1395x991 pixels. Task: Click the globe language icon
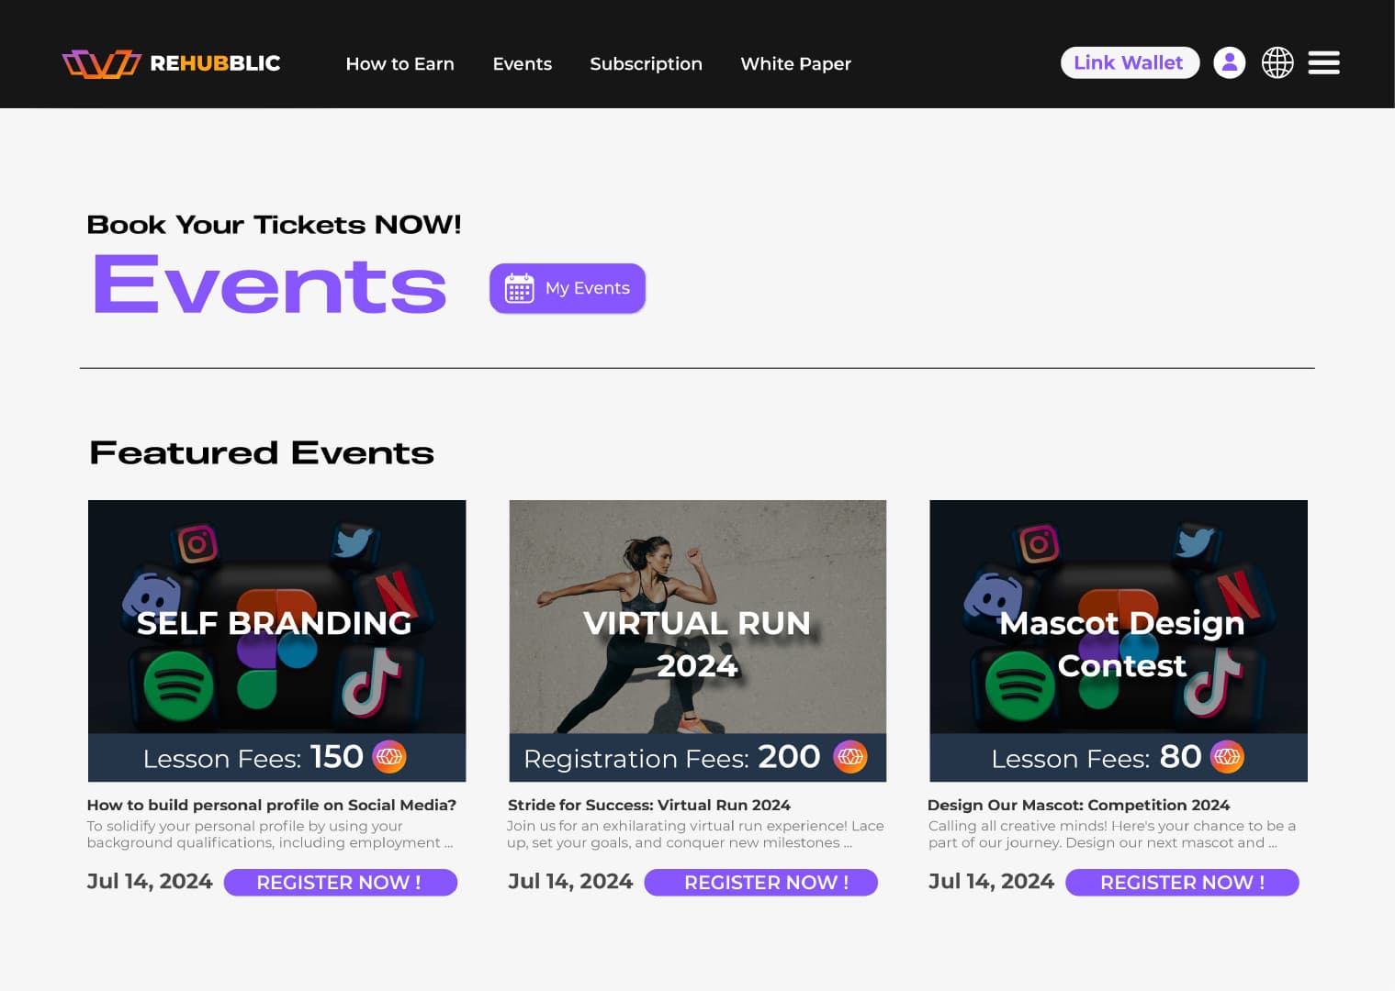click(x=1277, y=62)
